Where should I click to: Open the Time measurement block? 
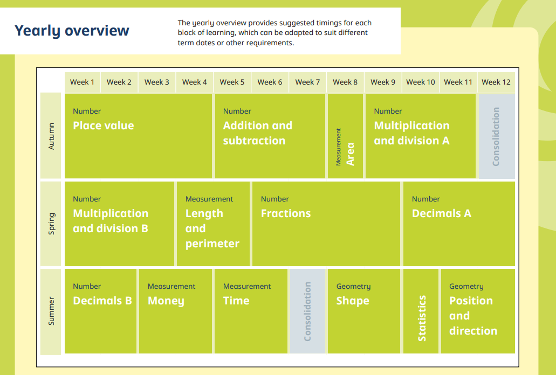(x=251, y=311)
